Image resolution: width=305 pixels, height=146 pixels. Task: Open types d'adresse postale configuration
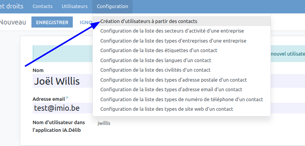pos(182,80)
